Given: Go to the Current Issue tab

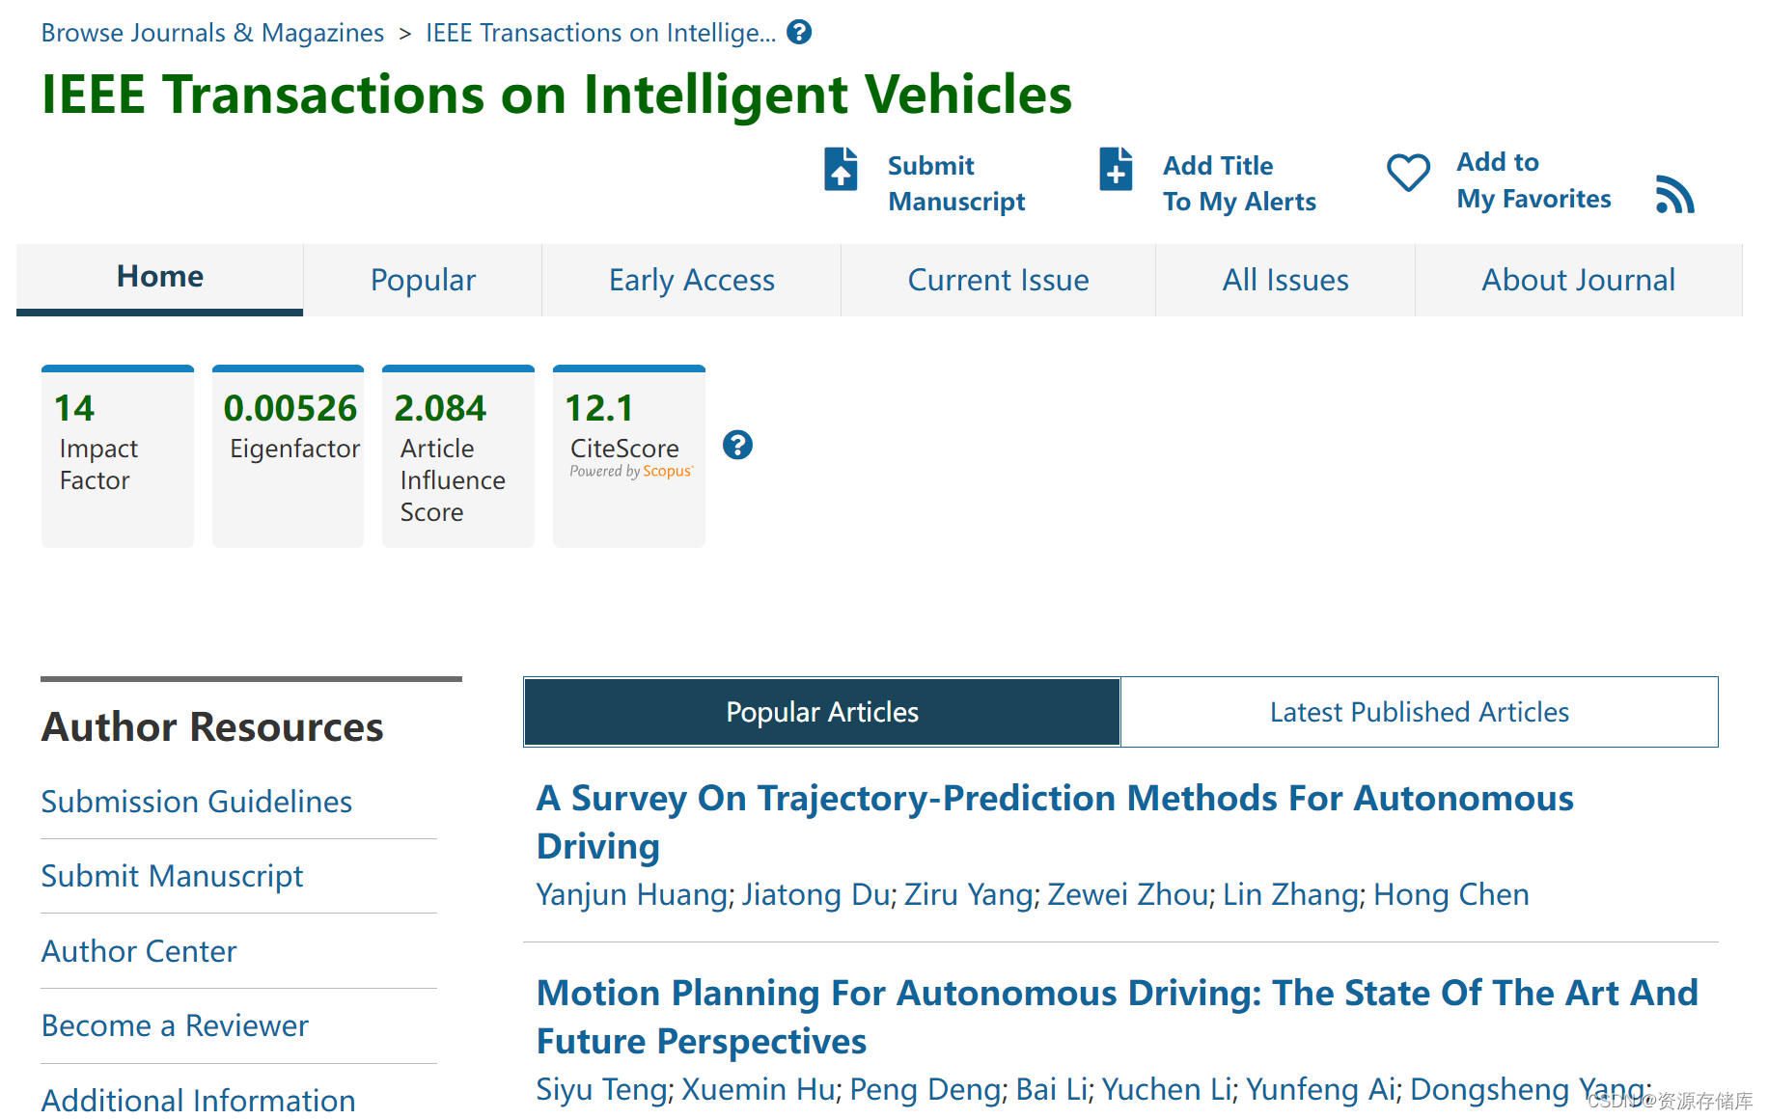Looking at the screenshot, I should pos(998,280).
